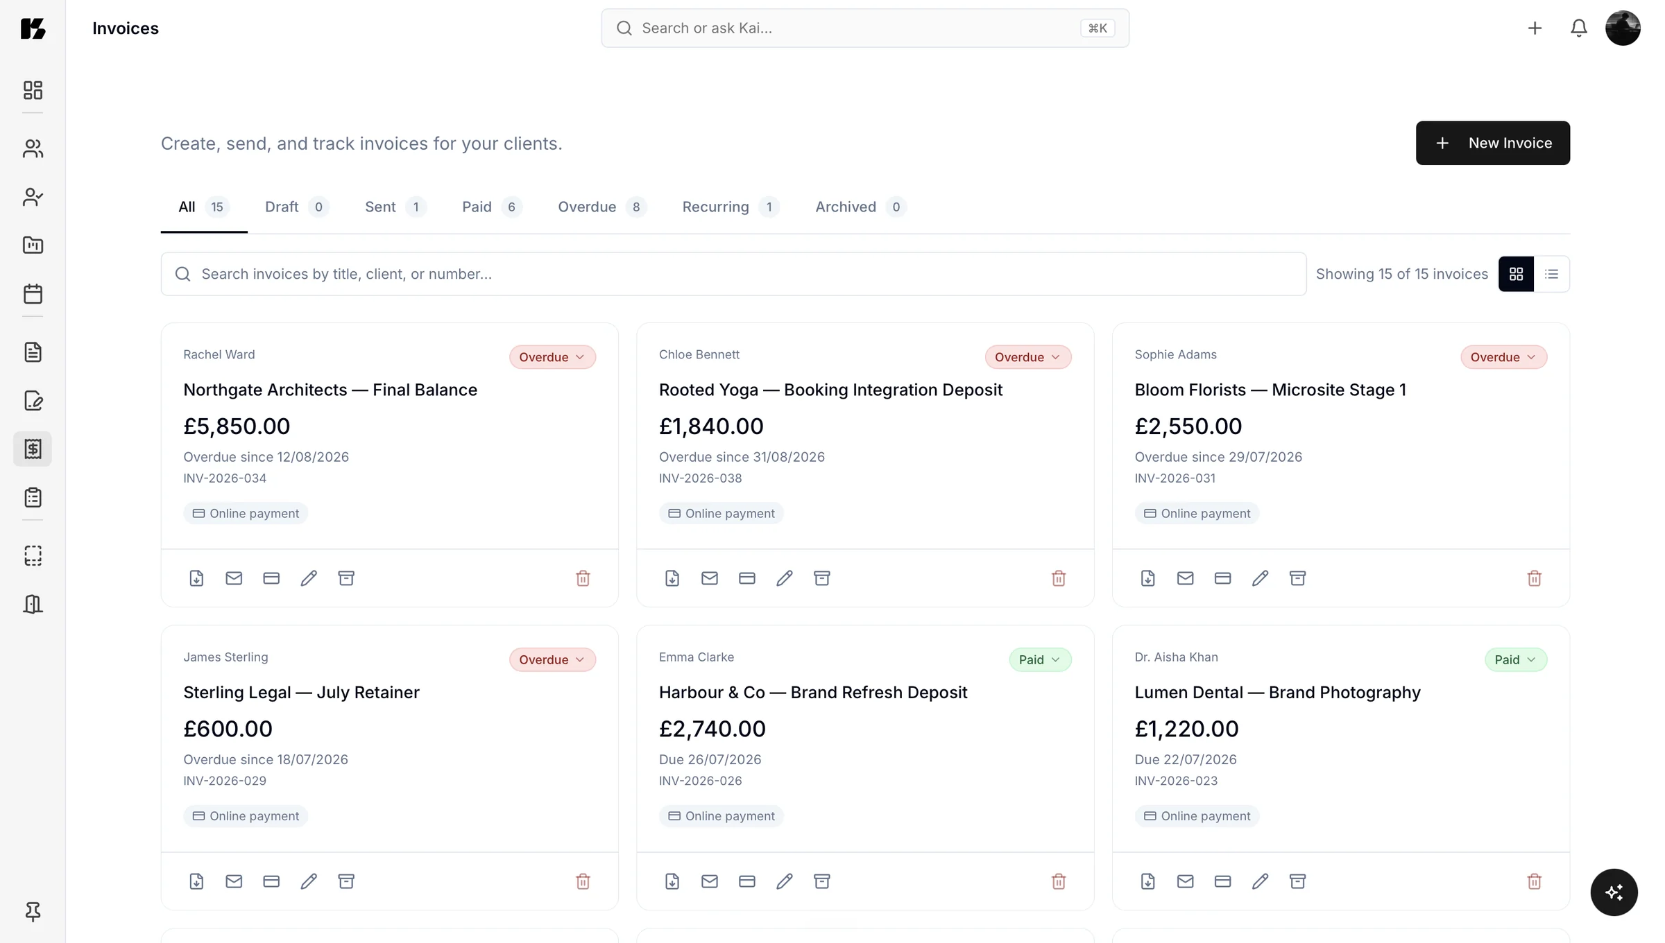Open Paid status dropdown on Harbour & Co
Viewport: 1665px width, 943px height.
pos(1040,659)
